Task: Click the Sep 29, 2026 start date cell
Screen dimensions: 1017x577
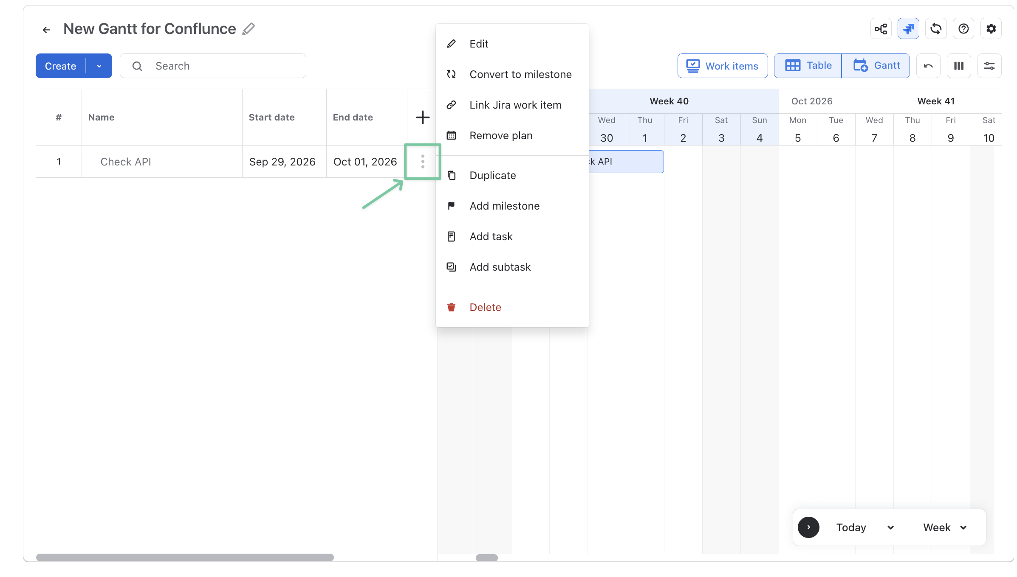Action: tap(284, 162)
